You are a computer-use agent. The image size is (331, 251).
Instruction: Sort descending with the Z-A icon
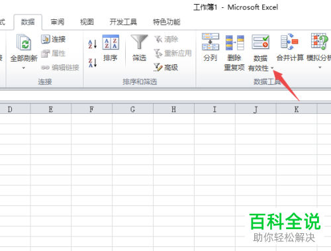(x=93, y=63)
